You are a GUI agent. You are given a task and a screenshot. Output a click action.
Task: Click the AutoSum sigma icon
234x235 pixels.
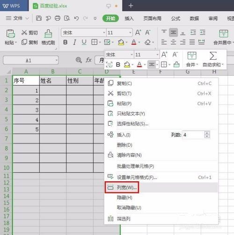[x=213, y=56]
